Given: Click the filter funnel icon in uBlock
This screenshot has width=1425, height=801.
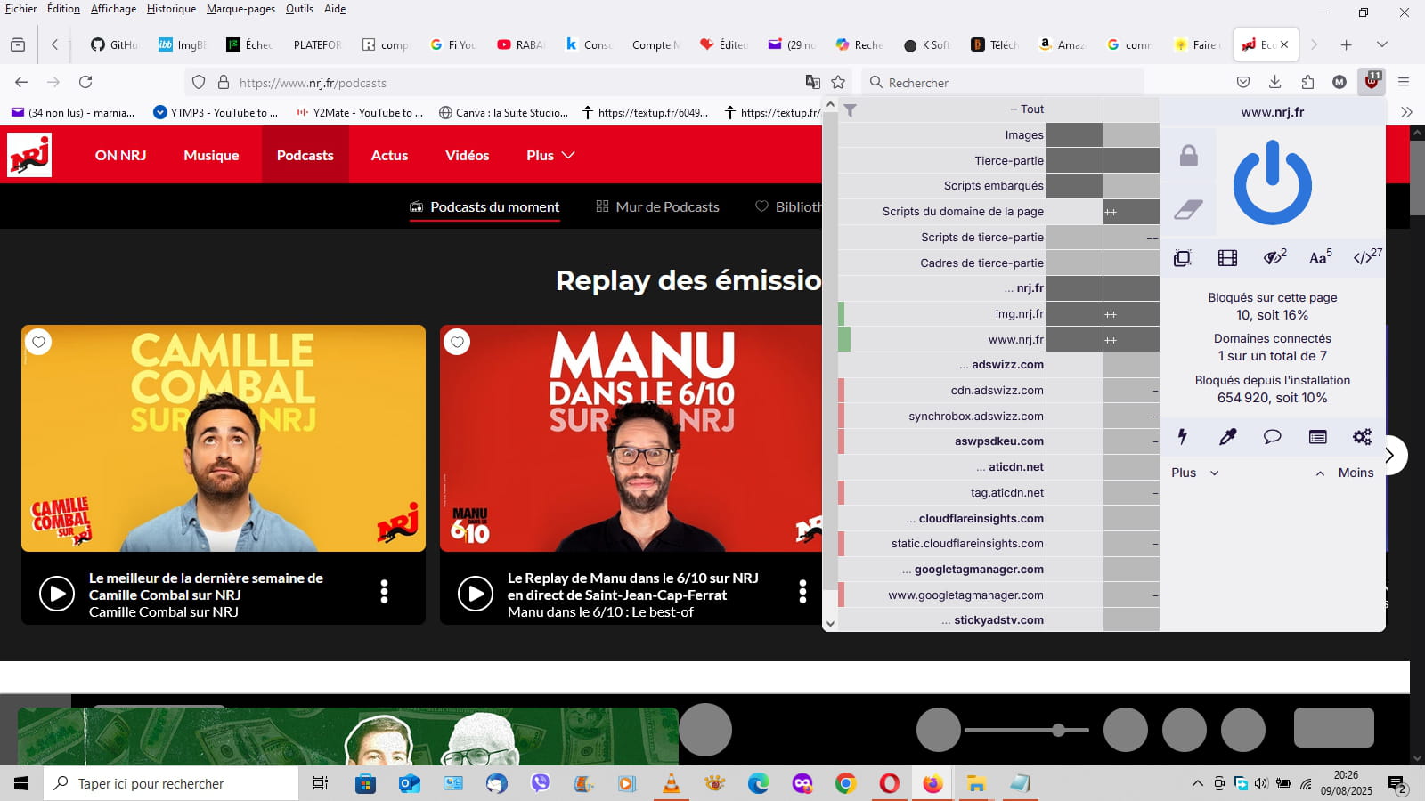Looking at the screenshot, I should (x=850, y=110).
